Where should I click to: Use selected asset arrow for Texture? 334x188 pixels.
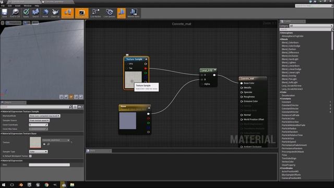click(x=44, y=144)
